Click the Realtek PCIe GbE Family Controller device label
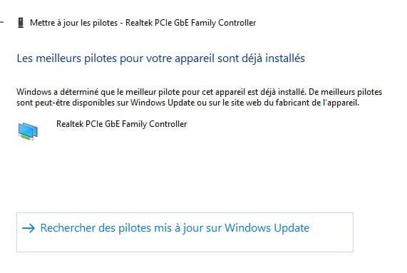This screenshot has width=407, height=273. click(121, 124)
